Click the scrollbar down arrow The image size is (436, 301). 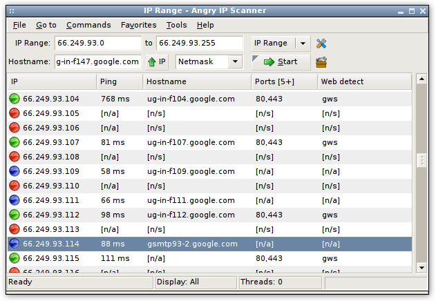coord(421,266)
